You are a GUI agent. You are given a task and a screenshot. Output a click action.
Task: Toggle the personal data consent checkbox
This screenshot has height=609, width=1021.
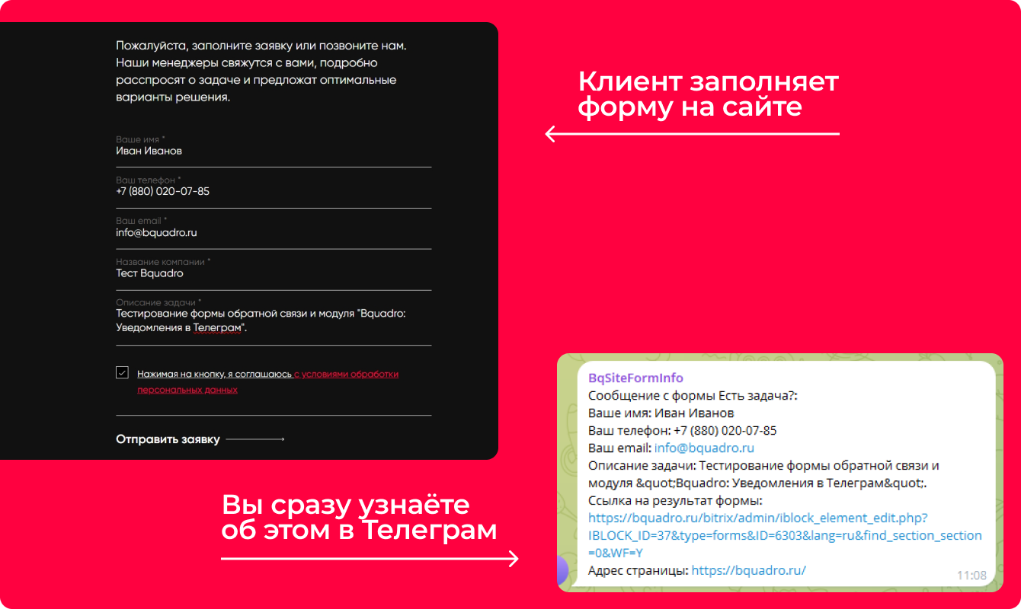(x=122, y=372)
